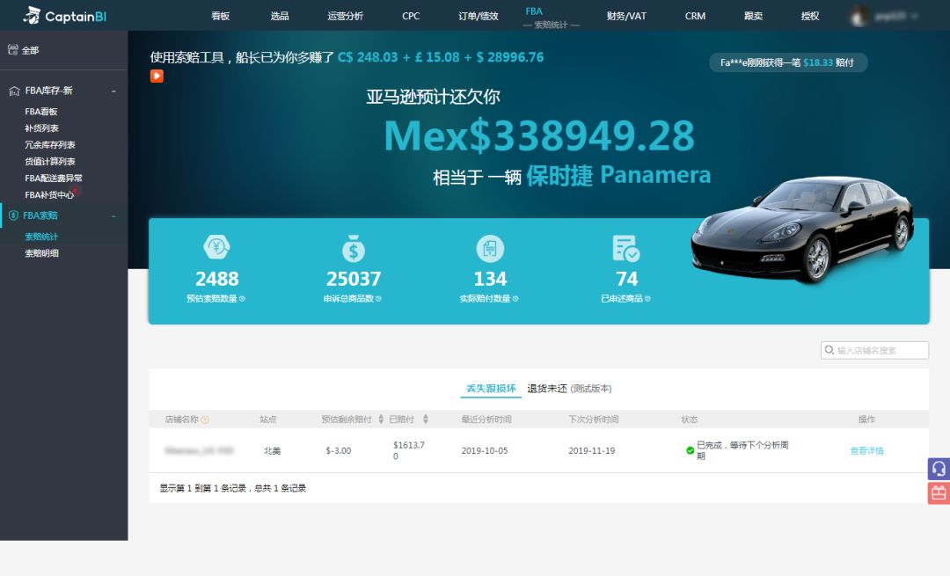Open the FBA top menu
The width and height of the screenshot is (950, 576).
[534, 11]
